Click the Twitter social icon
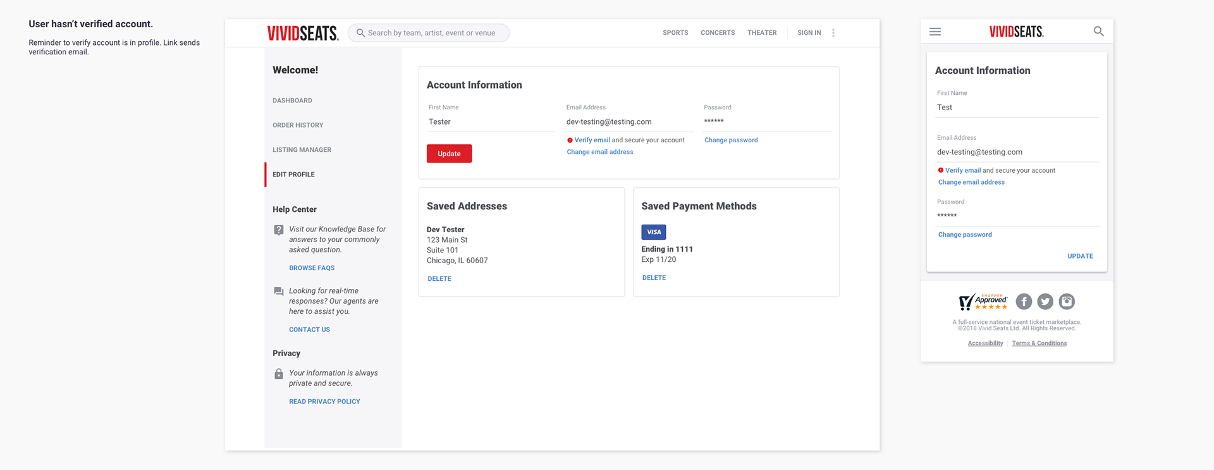 1045,302
